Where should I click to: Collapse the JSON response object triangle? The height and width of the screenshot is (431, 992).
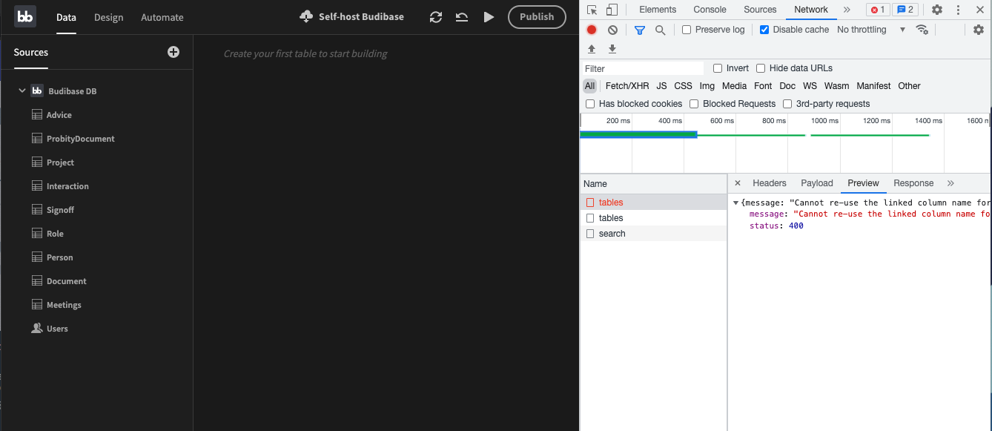(736, 203)
